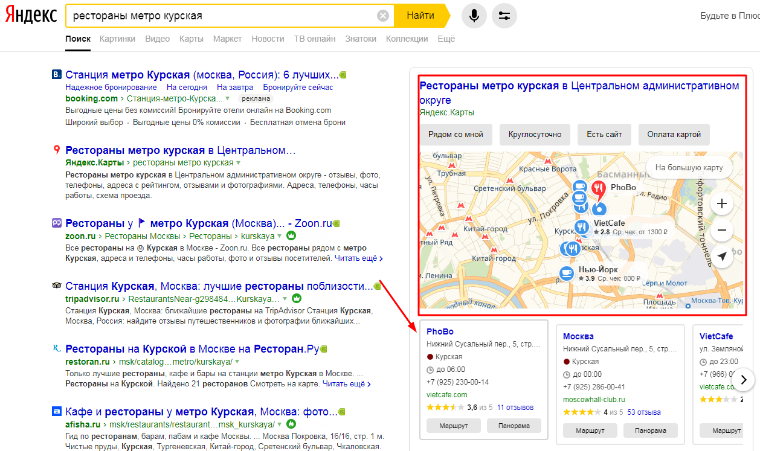Toggle the Рядом со мной filter
760x451 pixels.
[x=456, y=135]
